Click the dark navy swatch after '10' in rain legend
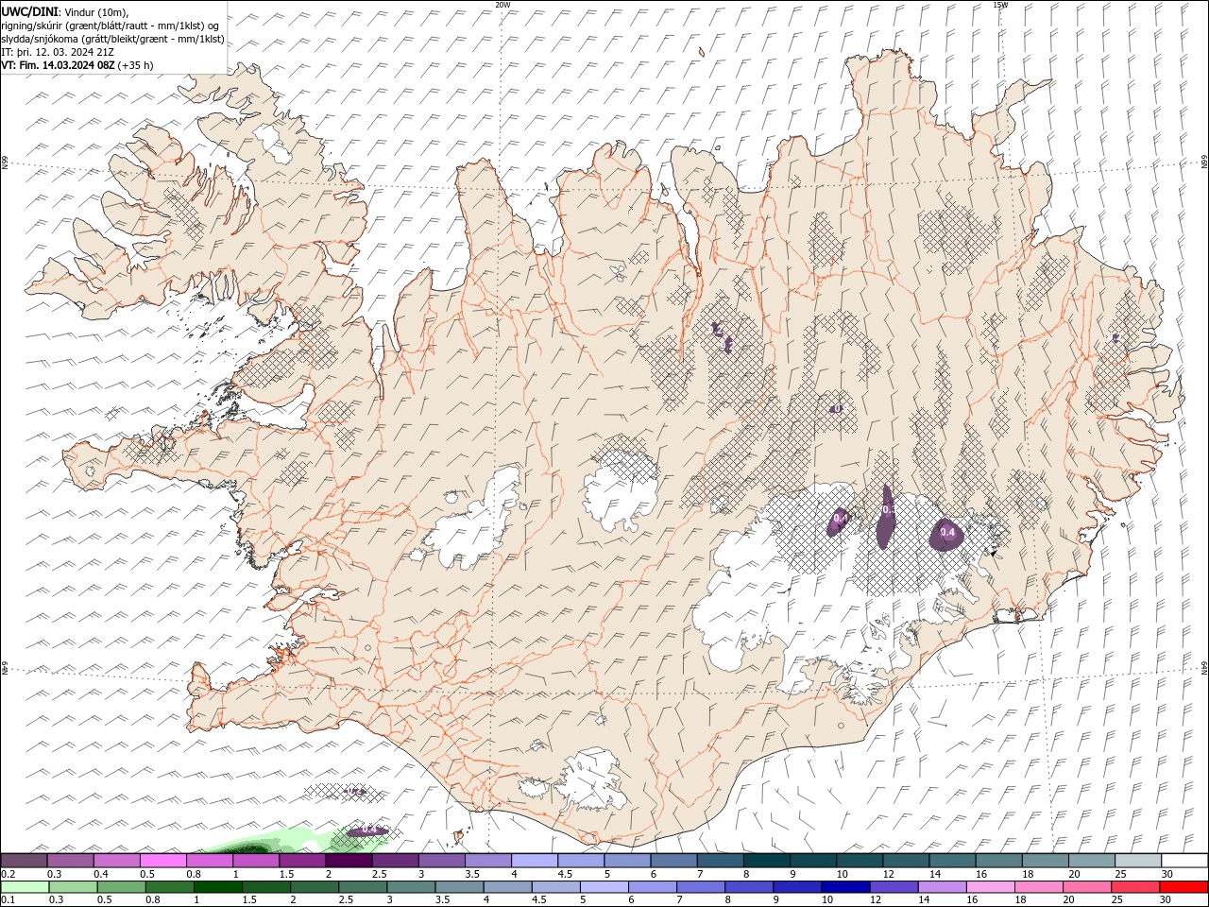 844,887
